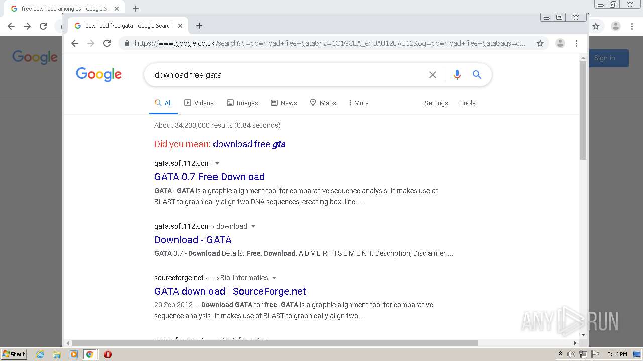Click the back arrow in front Chrome window
Image resolution: width=643 pixels, height=361 pixels.
pos(75,43)
